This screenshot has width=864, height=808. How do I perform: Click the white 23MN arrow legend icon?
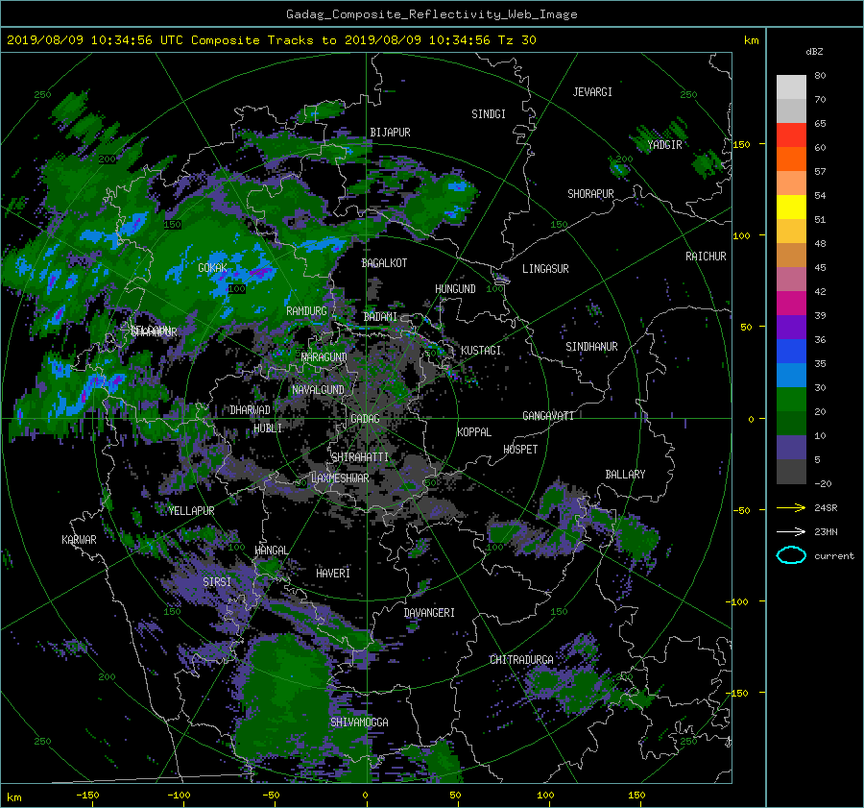[x=791, y=531]
